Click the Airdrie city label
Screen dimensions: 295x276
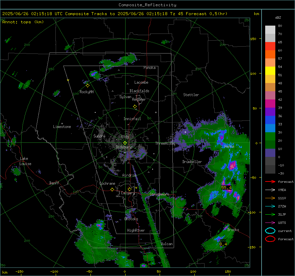129,175
